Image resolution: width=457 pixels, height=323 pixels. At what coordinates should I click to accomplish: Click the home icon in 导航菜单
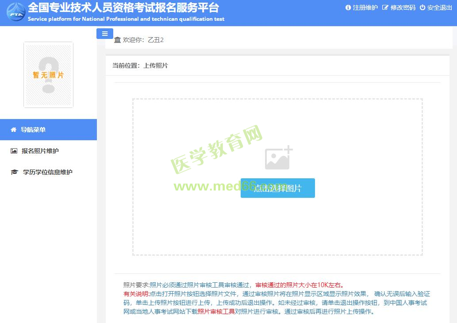13,130
